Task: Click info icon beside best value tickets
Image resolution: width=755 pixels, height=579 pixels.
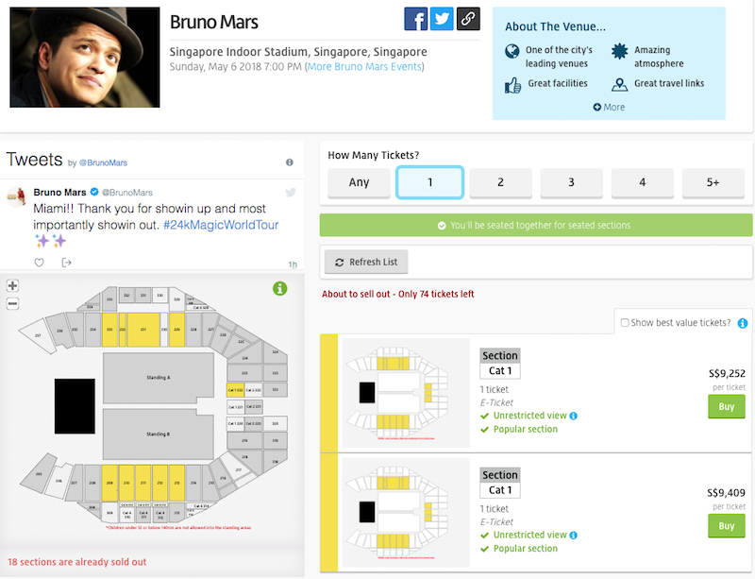Action: click(x=743, y=323)
